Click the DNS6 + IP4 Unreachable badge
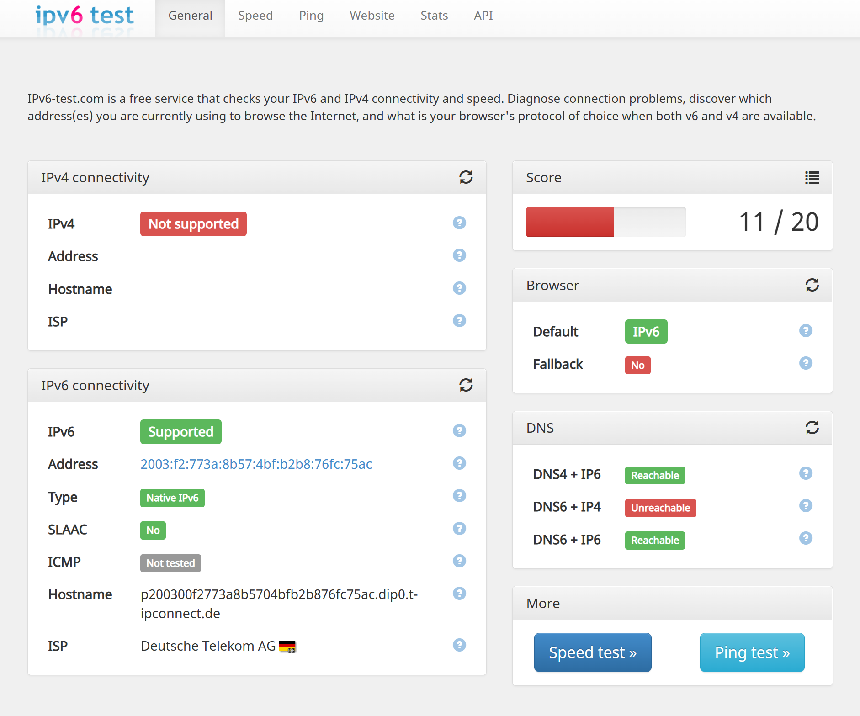 pyautogui.click(x=661, y=508)
